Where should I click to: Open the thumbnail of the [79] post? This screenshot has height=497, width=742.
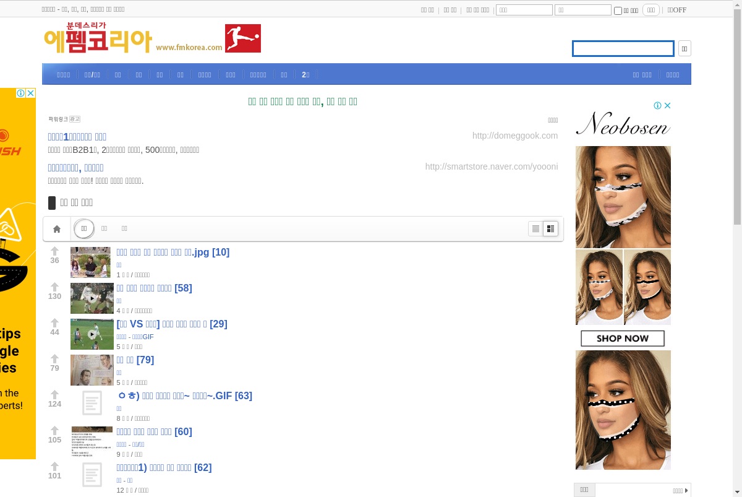pyautogui.click(x=92, y=370)
